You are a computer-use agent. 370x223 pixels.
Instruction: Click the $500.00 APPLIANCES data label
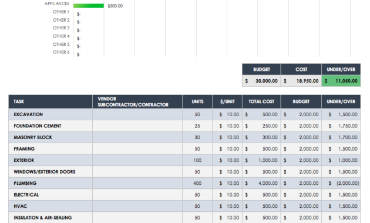(x=115, y=6)
